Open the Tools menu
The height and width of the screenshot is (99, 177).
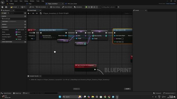pyautogui.click(x=38, y=1)
